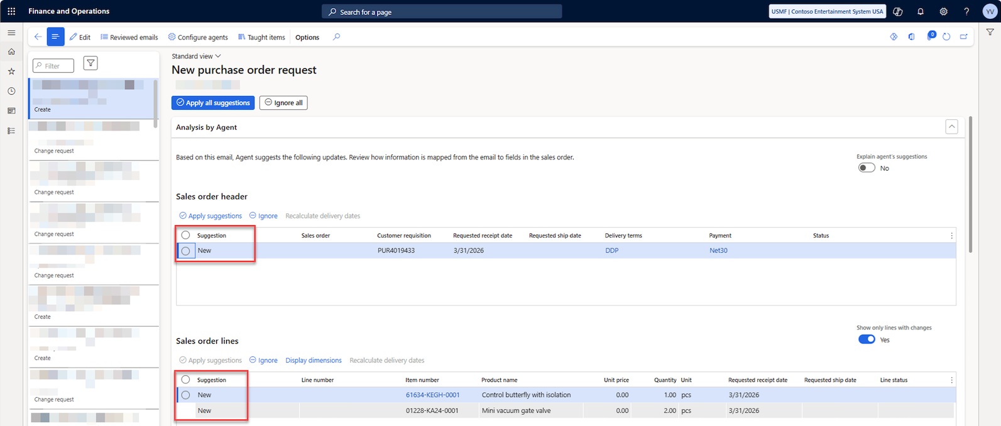The height and width of the screenshot is (426, 1001).
Task: Open item number 61634-KEGH-0001 link
Action: (432, 395)
